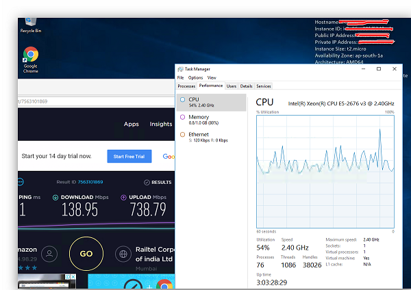Screen dimensions: 411x290
Task: Click the upload value 738.79
Action: tap(148, 210)
